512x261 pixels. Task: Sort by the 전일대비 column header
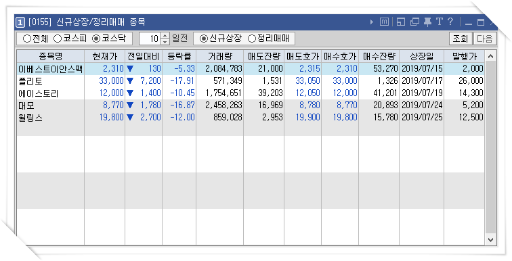point(144,57)
